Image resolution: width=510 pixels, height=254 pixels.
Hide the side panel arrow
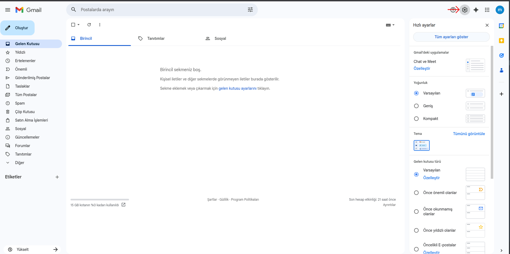tap(501, 250)
